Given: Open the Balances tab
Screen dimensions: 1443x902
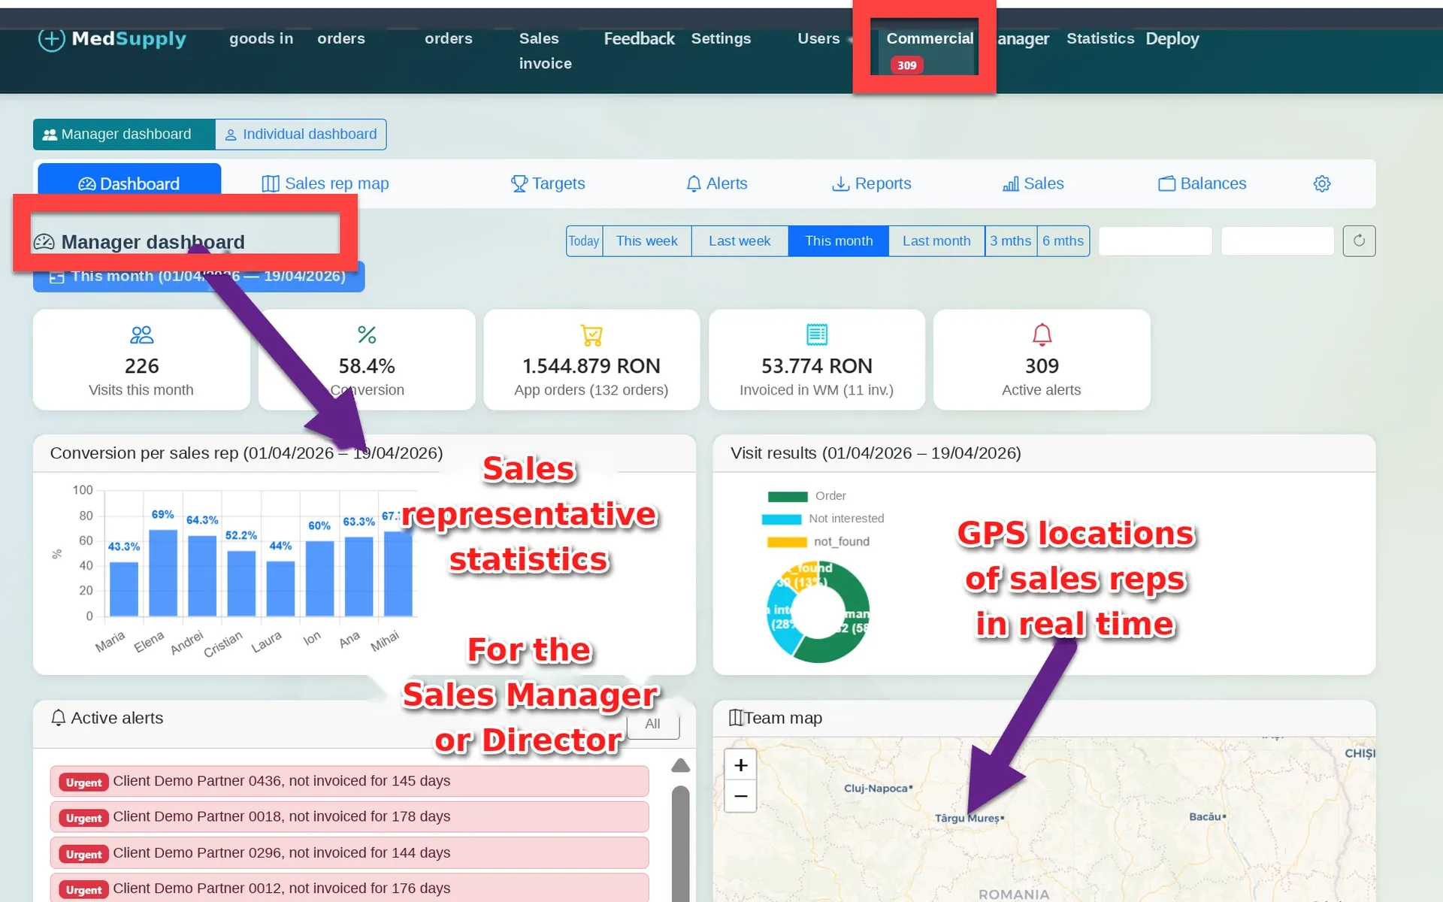Looking at the screenshot, I should [x=1202, y=183].
